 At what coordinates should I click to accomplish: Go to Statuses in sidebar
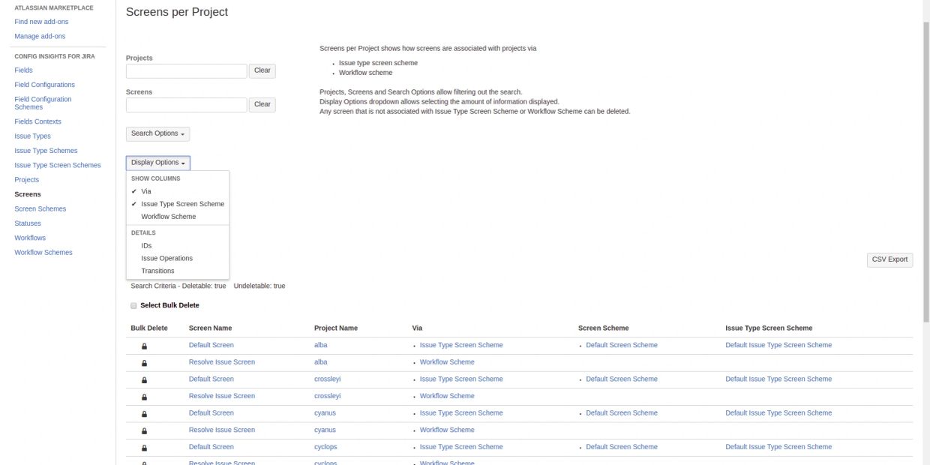coord(28,223)
